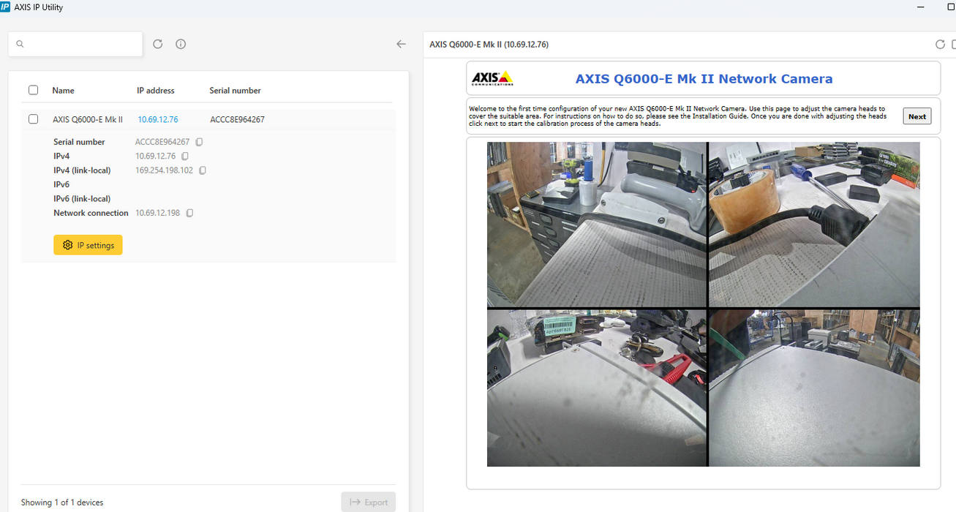The width and height of the screenshot is (956, 512).
Task: Copy the serial number ACCC8E964267
Action: [199, 142]
